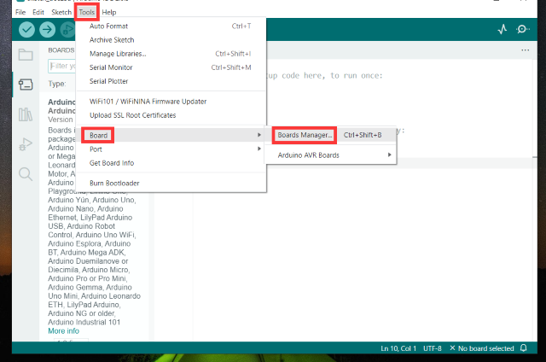Click the Start Debugging toolbar button

(67, 30)
